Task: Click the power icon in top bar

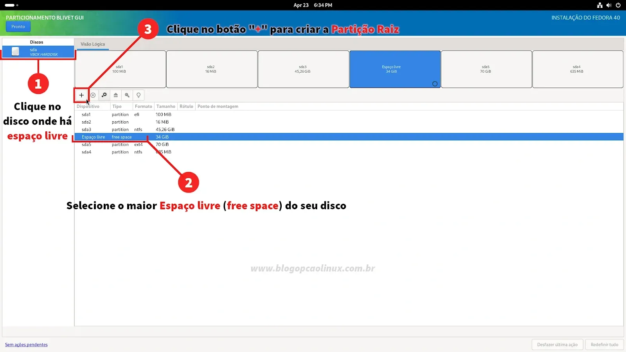Action: [618, 5]
